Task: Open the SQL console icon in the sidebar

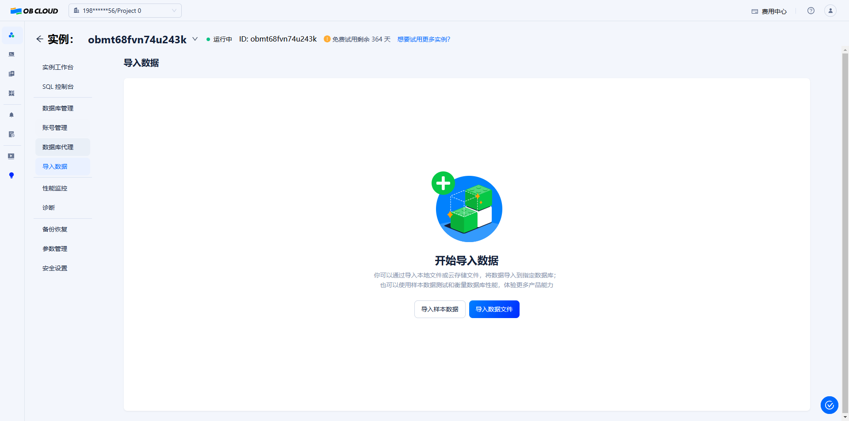Action: pyautogui.click(x=11, y=54)
